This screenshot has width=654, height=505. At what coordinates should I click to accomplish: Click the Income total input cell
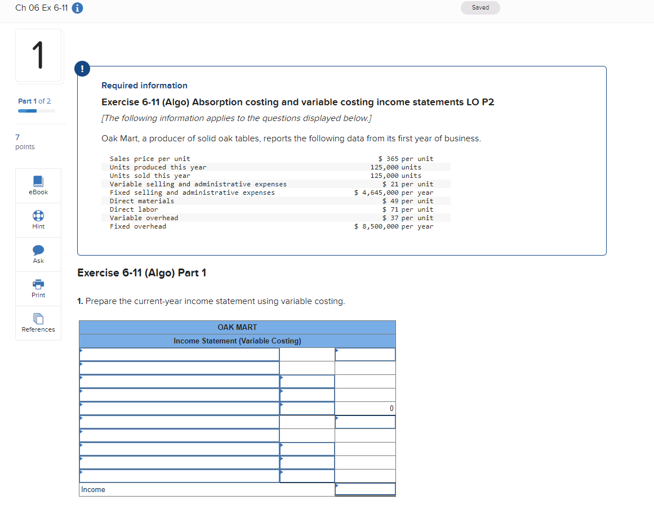click(x=365, y=489)
